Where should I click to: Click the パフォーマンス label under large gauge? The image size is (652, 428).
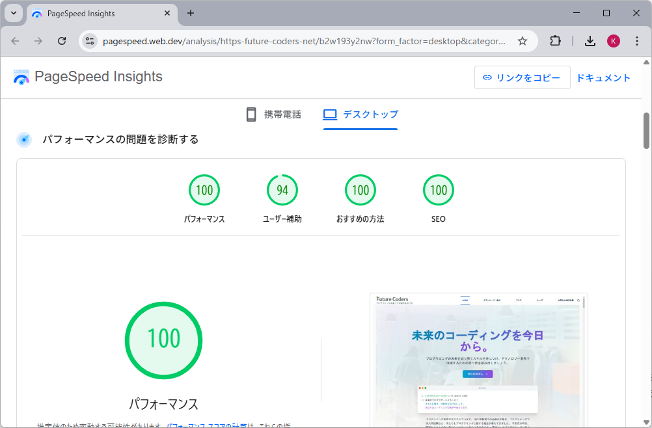pyautogui.click(x=164, y=404)
